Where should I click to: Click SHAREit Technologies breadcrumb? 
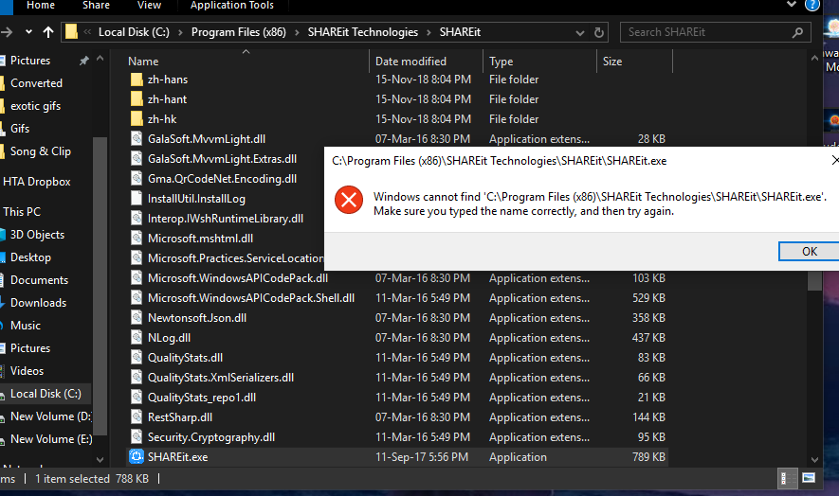[x=363, y=32]
